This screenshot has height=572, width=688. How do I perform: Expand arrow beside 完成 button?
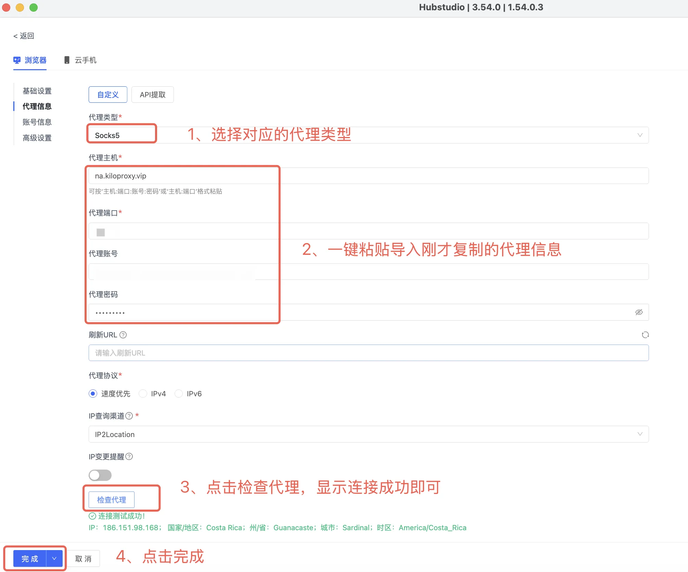click(x=54, y=559)
